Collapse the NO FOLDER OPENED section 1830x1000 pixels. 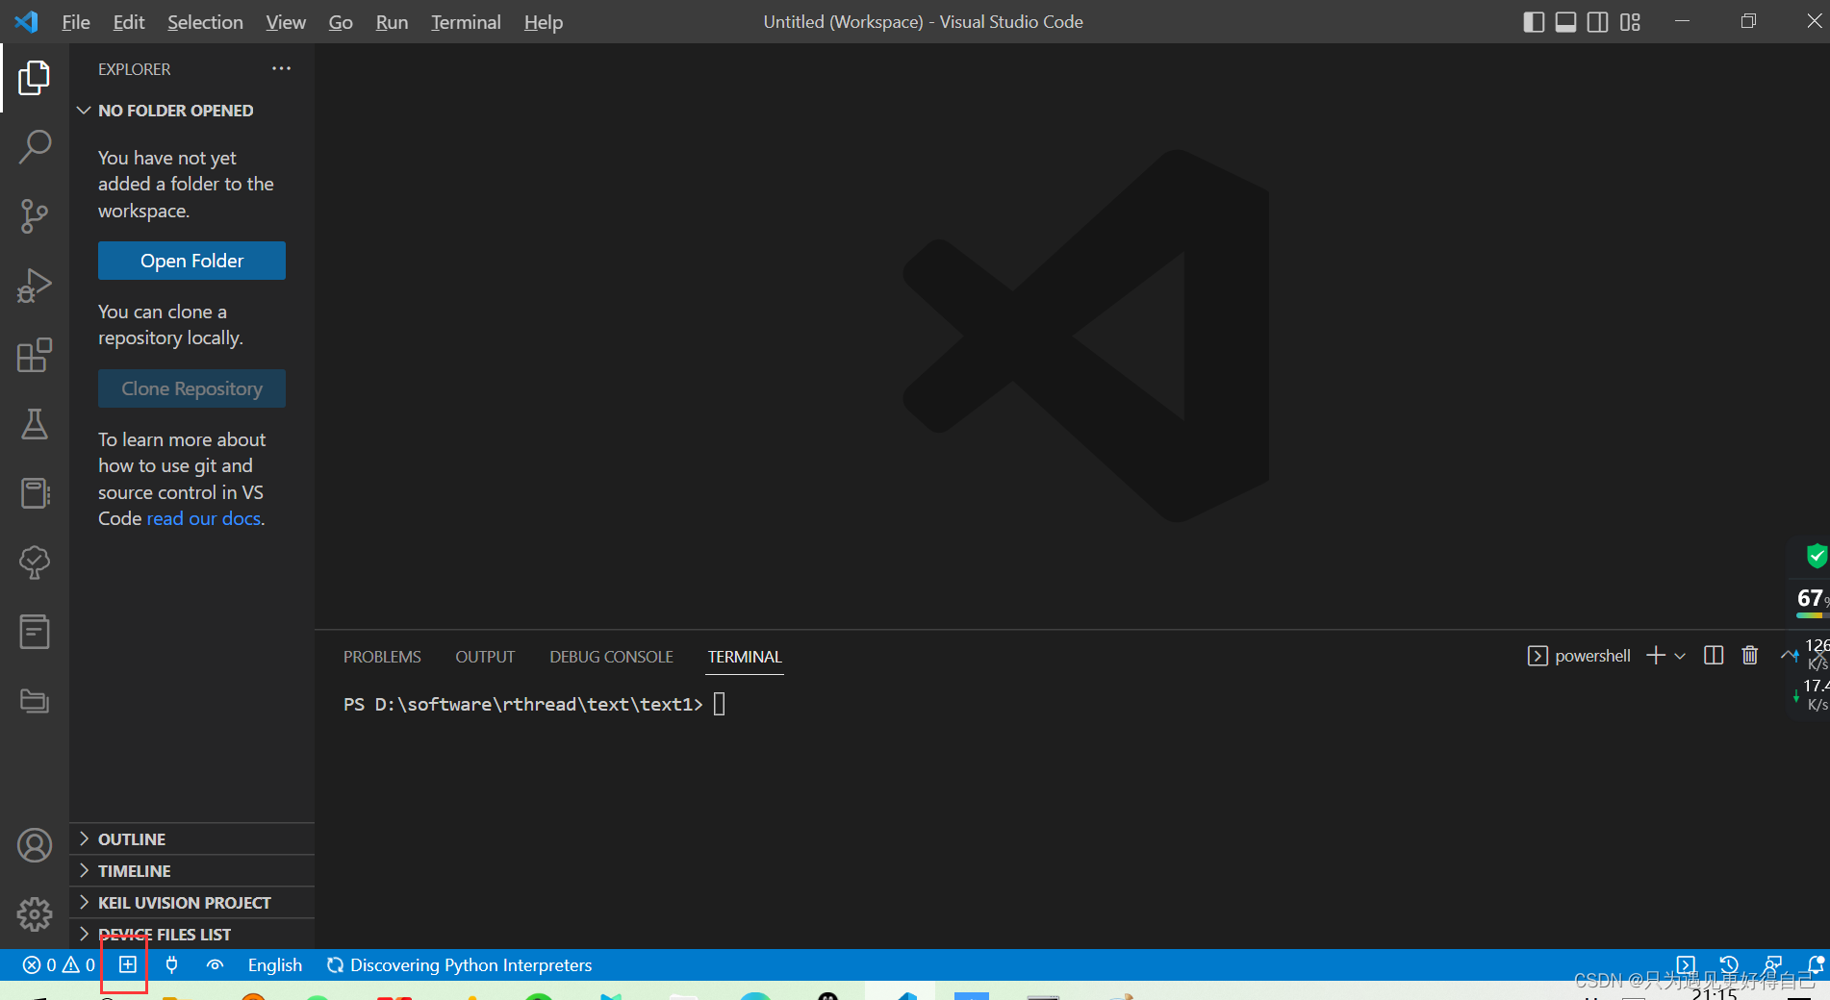point(192,111)
